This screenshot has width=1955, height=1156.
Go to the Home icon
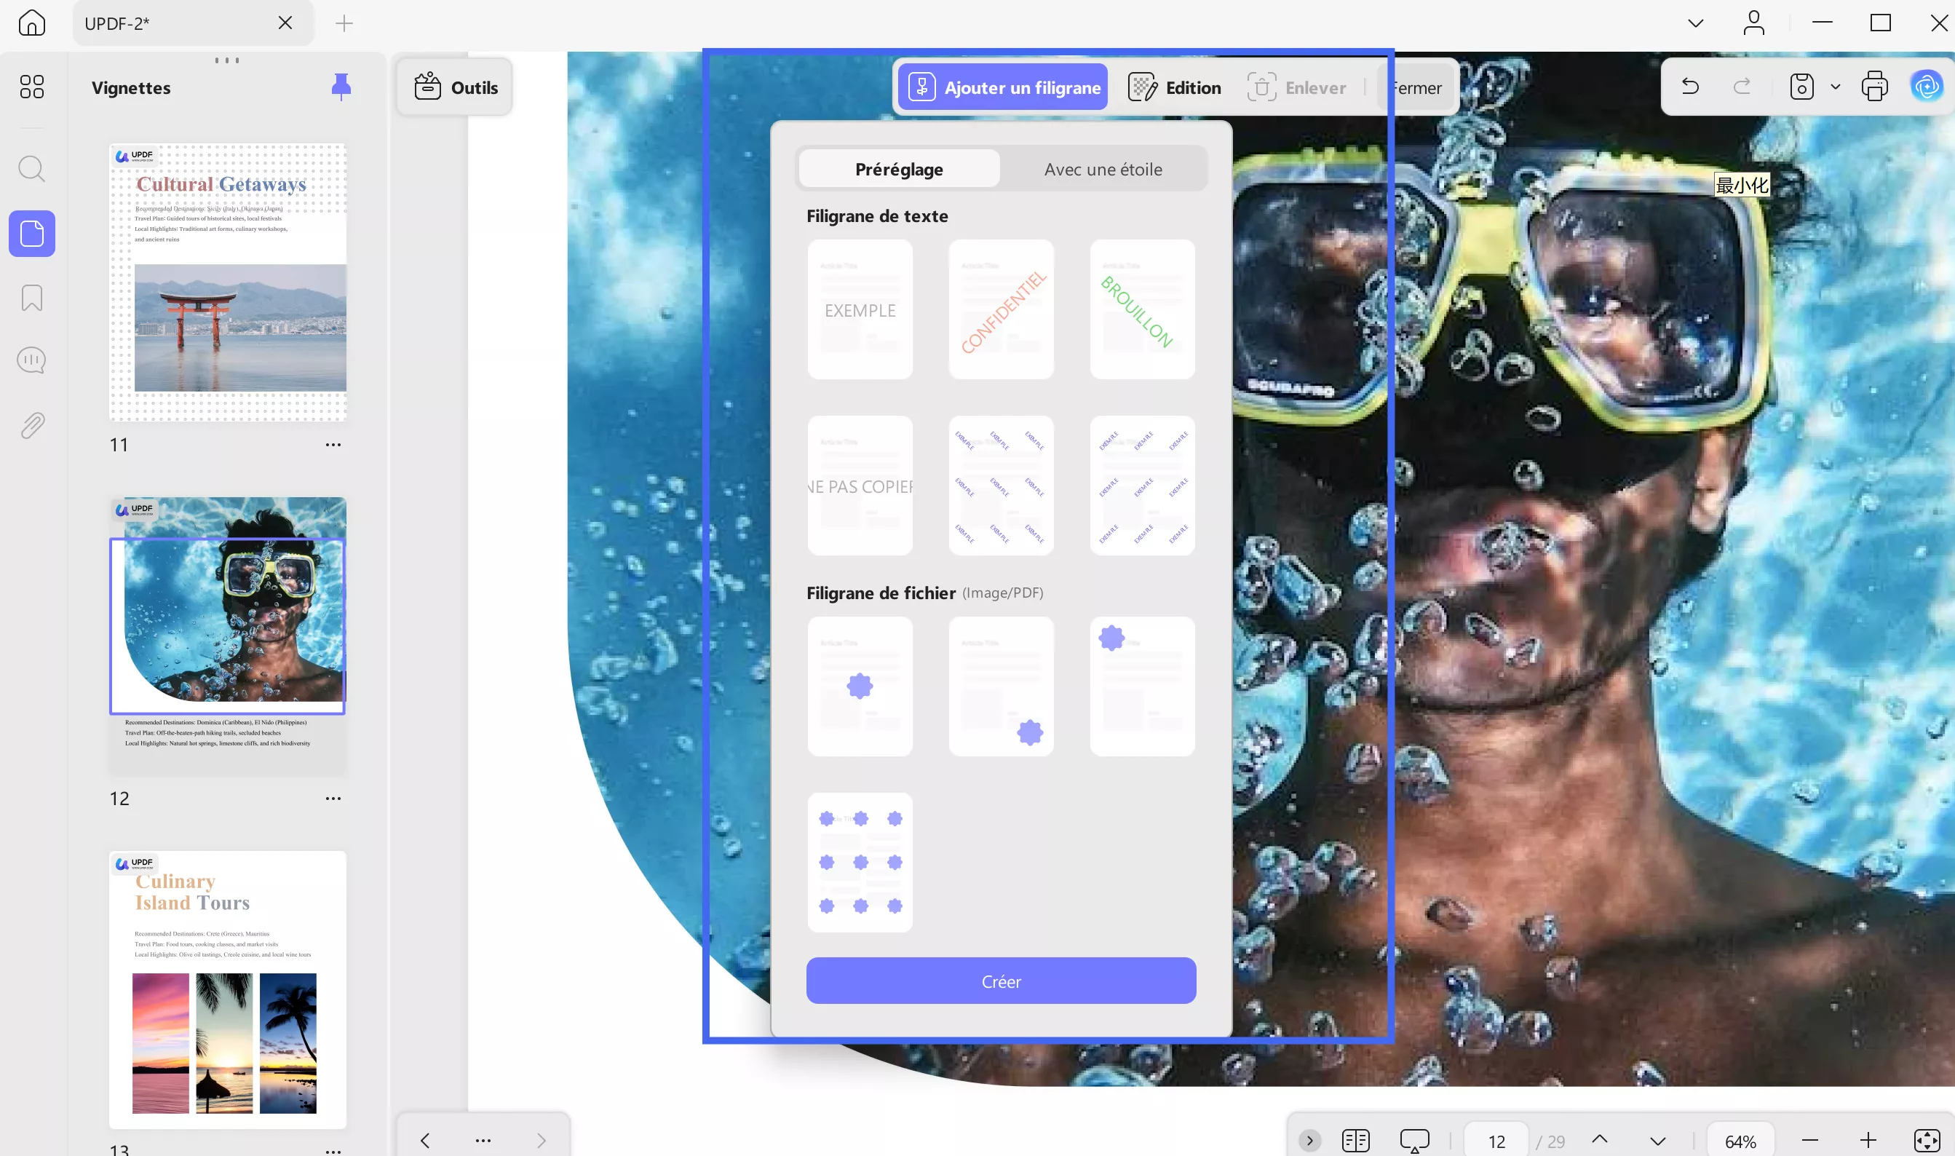[32, 23]
